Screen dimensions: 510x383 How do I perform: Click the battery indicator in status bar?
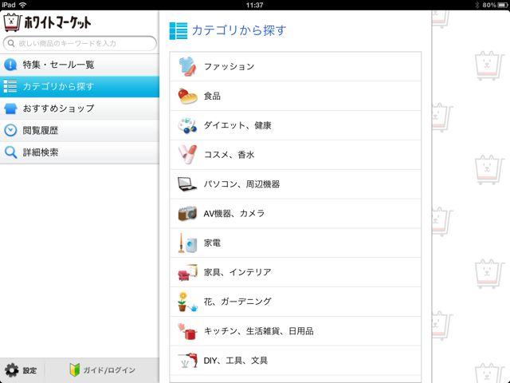pos(503,5)
